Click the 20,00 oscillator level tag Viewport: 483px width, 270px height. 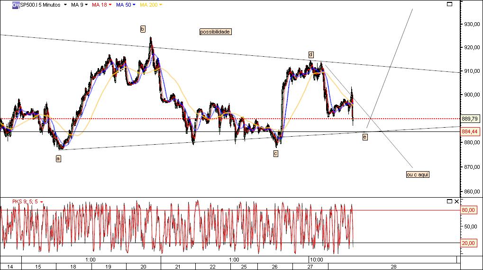(468, 243)
